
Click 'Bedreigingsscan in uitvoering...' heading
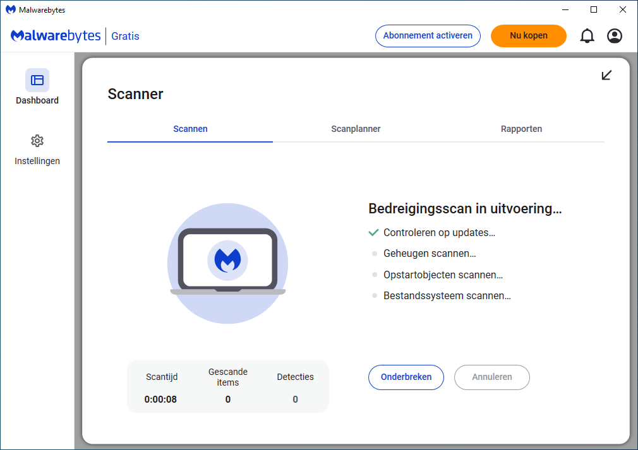(465, 208)
